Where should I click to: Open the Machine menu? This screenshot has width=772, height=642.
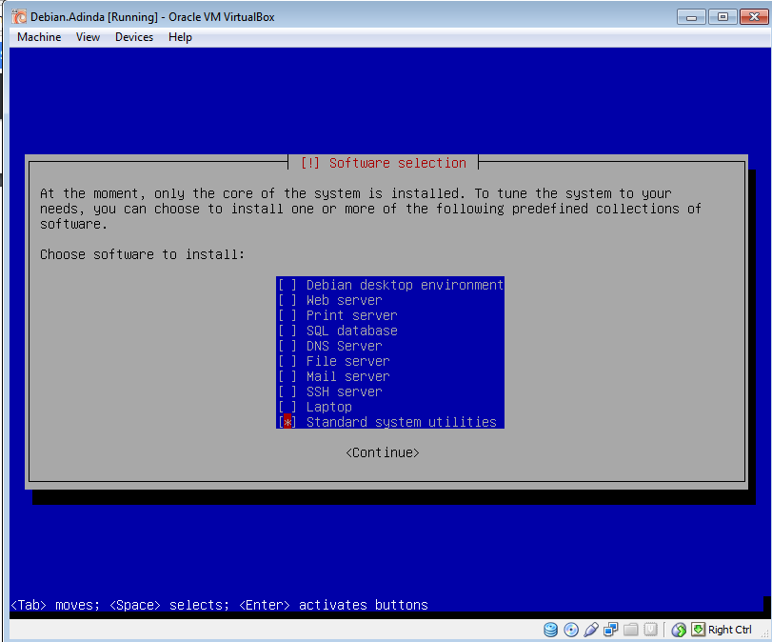[x=39, y=37]
